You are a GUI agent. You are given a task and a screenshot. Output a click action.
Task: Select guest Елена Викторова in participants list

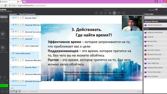[x=155, y=59]
